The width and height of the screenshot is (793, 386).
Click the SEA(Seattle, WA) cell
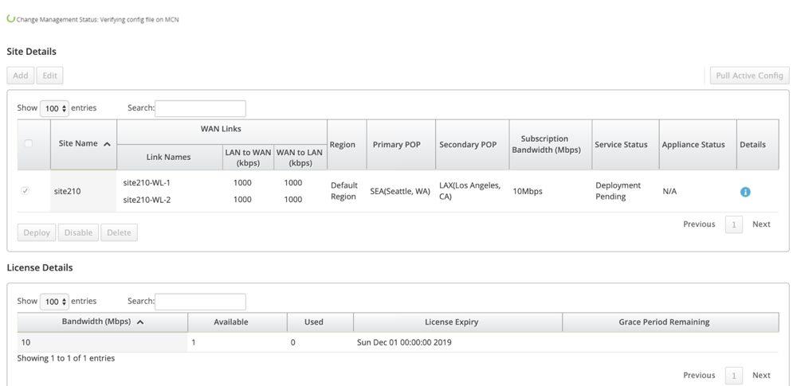(x=400, y=192)
